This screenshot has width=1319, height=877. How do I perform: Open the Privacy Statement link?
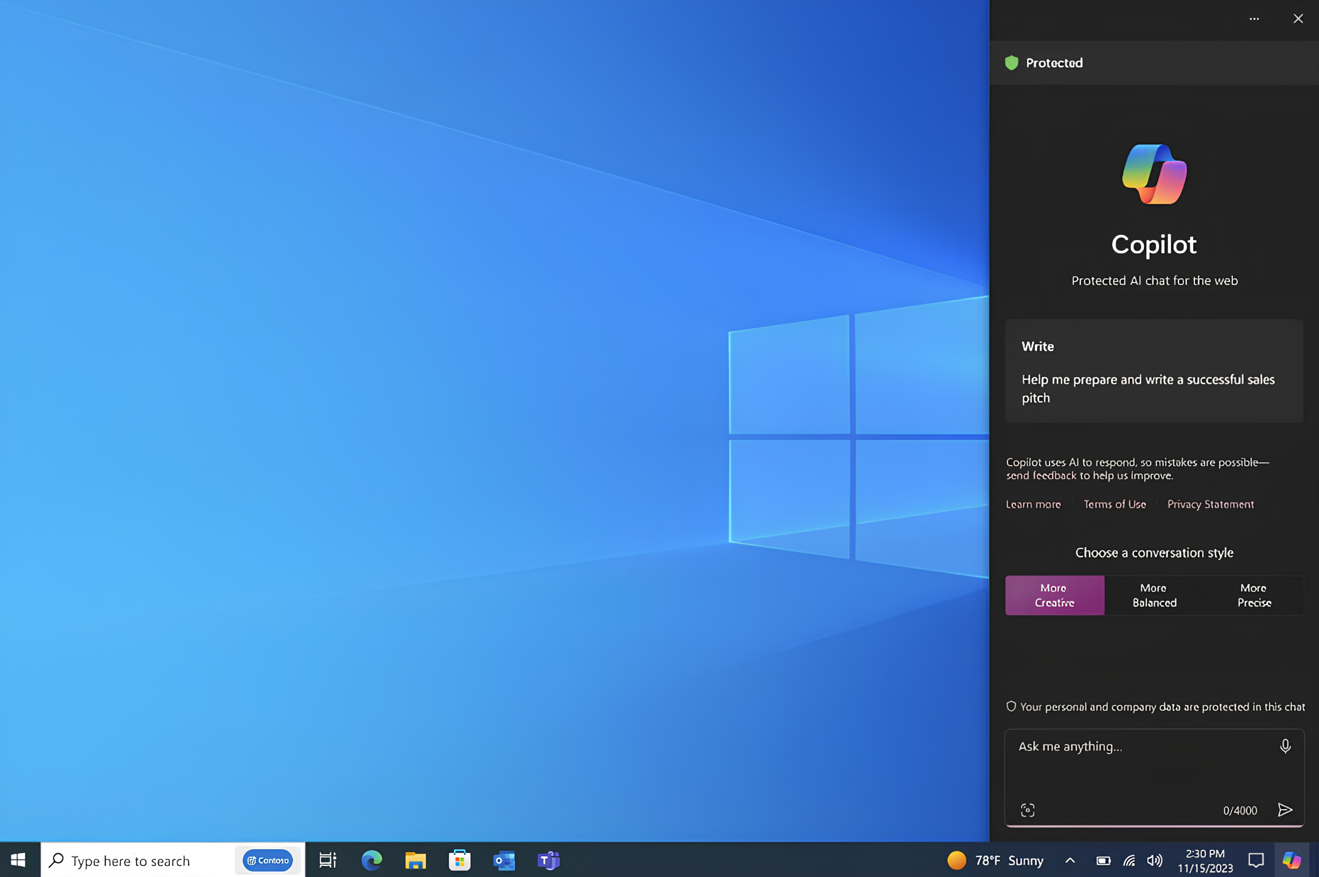click(x=1210, y=504)
